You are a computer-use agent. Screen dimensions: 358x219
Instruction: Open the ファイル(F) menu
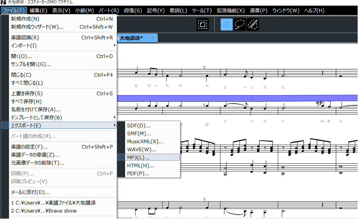pyautogui.click(x=14, y=10)
